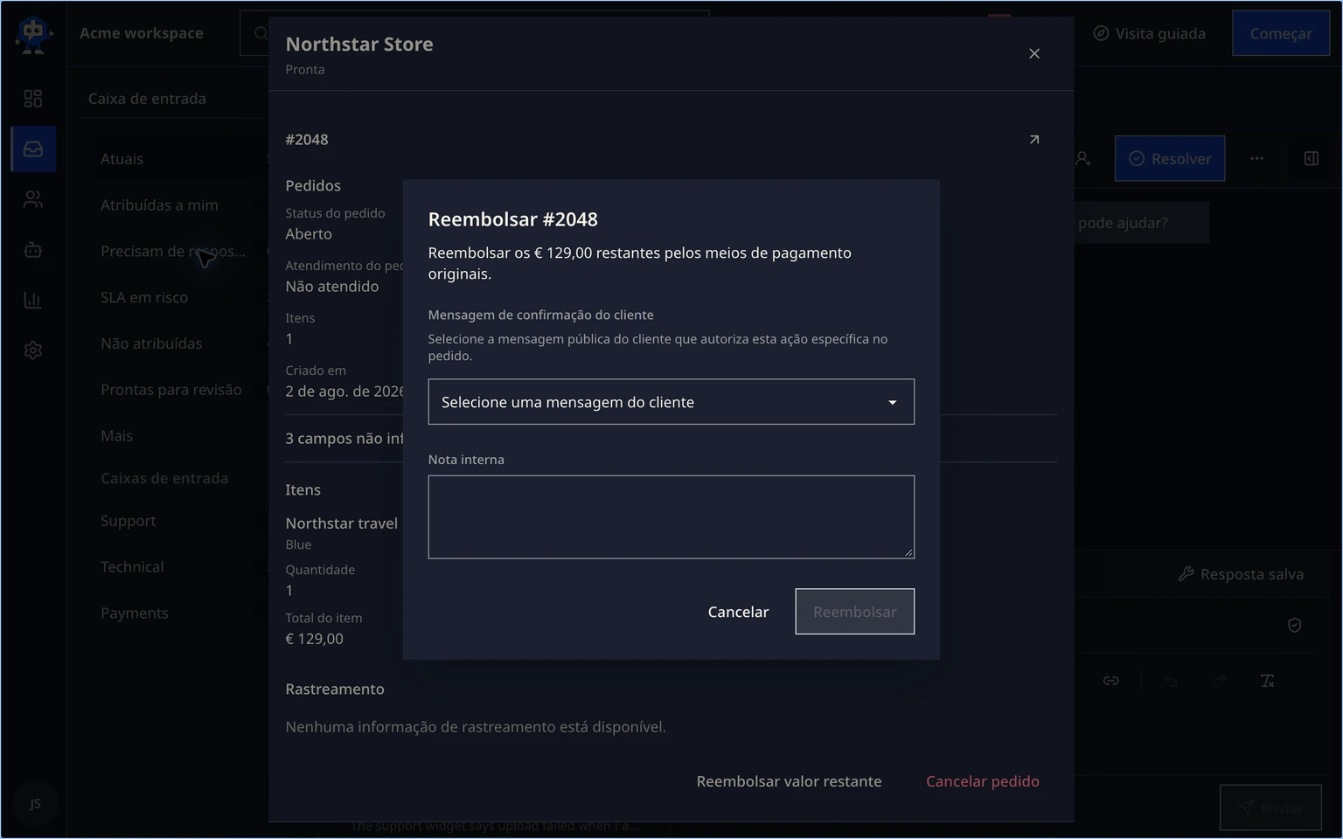The width and height of the screenshot is (1343, 839).
Task: Click the Cancelar button in refund dialog
Action: (x=738, y=612)
